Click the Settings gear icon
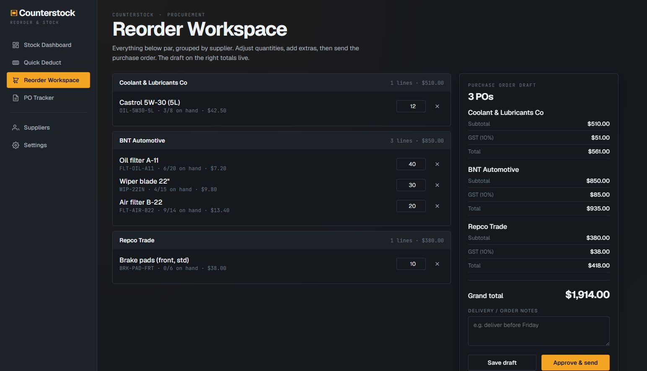The height and width of the screenshot is (371, 647). (16, 145)
